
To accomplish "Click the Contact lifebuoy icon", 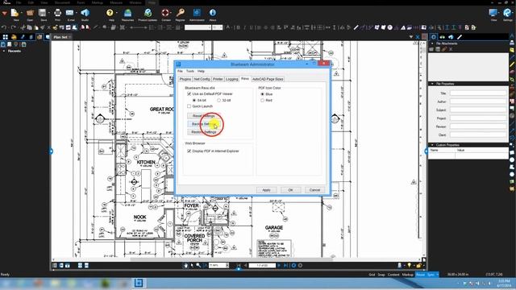I will tap(165, 13).
